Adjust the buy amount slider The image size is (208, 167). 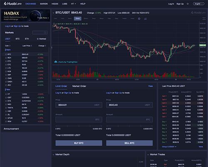click(x=79, y=126)
